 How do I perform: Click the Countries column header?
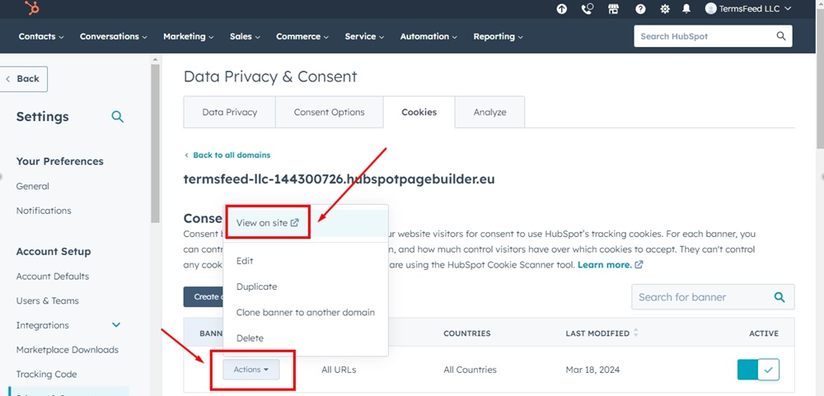(x=467, y=333)
